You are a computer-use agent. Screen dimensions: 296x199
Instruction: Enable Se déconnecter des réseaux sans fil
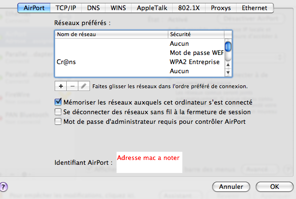[59, 112]
